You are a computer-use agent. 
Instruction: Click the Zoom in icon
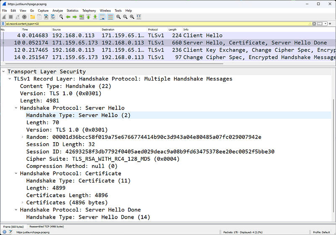[118, 17]
